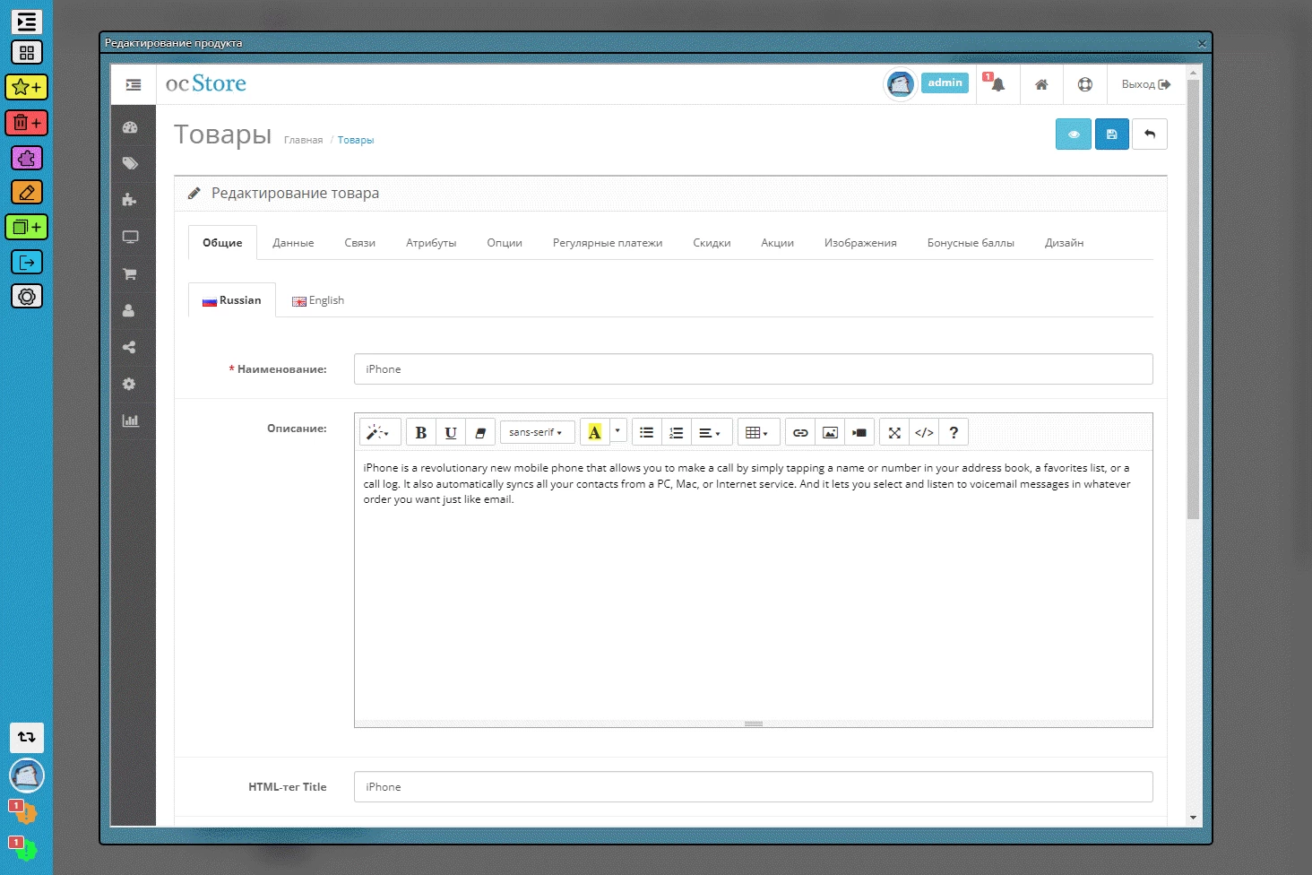The image size is (1312, 875).
Task: Switch to the Скидки tab
Action: [x=712, y=243]
